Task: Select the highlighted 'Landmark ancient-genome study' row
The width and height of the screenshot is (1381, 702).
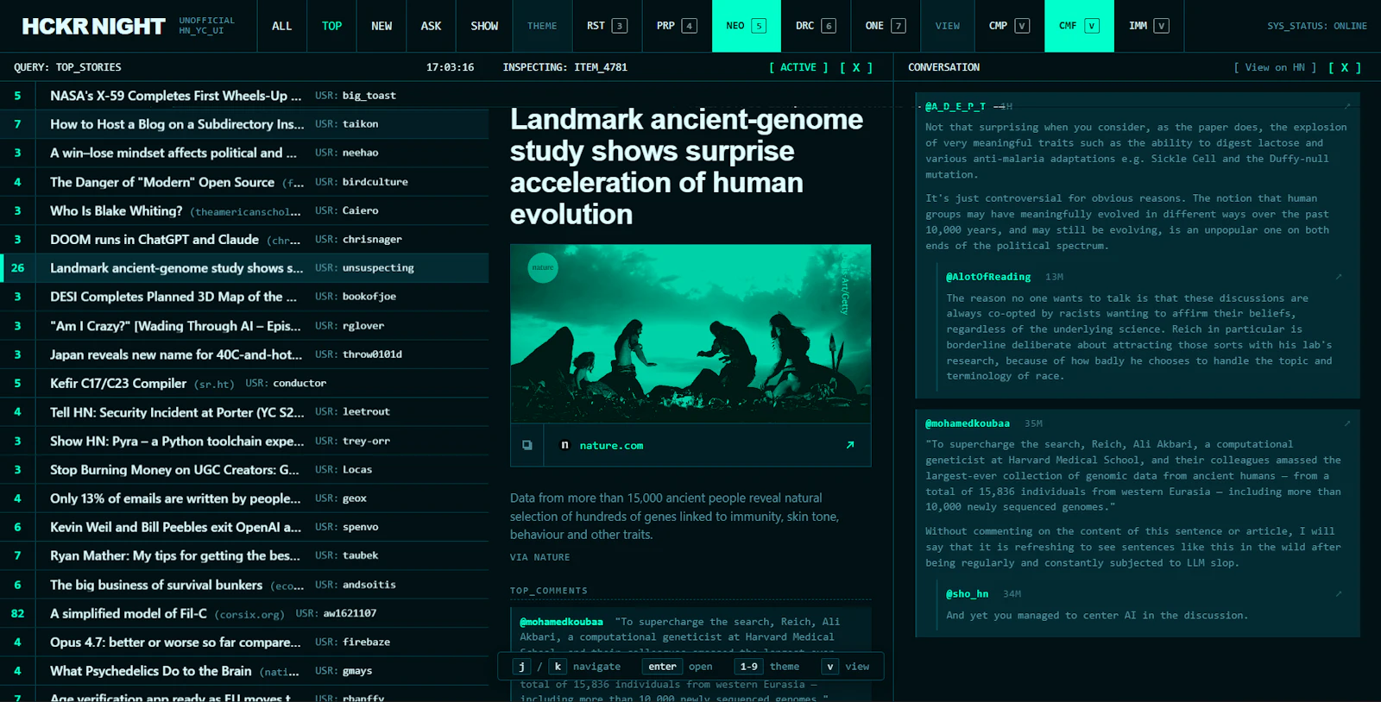Action: coord(244,268)
